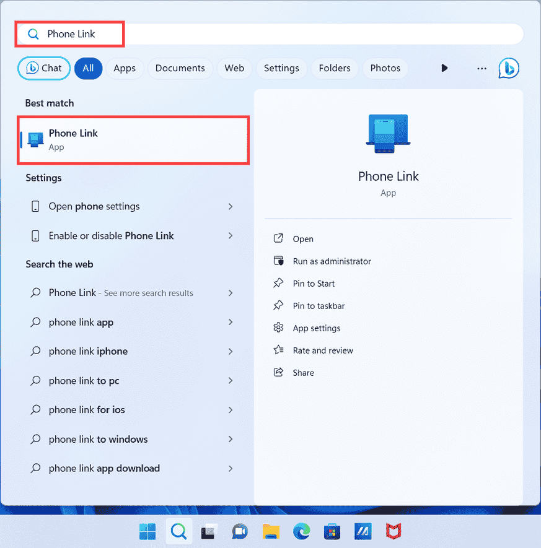Expand the phone link to pc chevron
Screen dimensions: 541x548
point(231,381)
